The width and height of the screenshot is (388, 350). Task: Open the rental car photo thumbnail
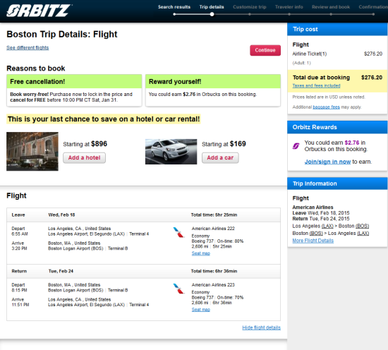pos(171,152)
